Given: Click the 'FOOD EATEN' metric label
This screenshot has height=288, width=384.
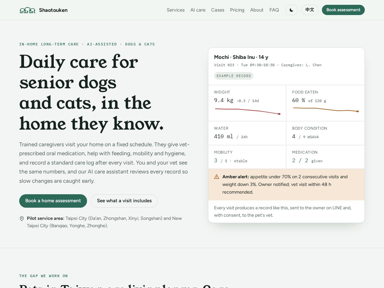Looking at the screenshot, I should (x=305, y=92).
